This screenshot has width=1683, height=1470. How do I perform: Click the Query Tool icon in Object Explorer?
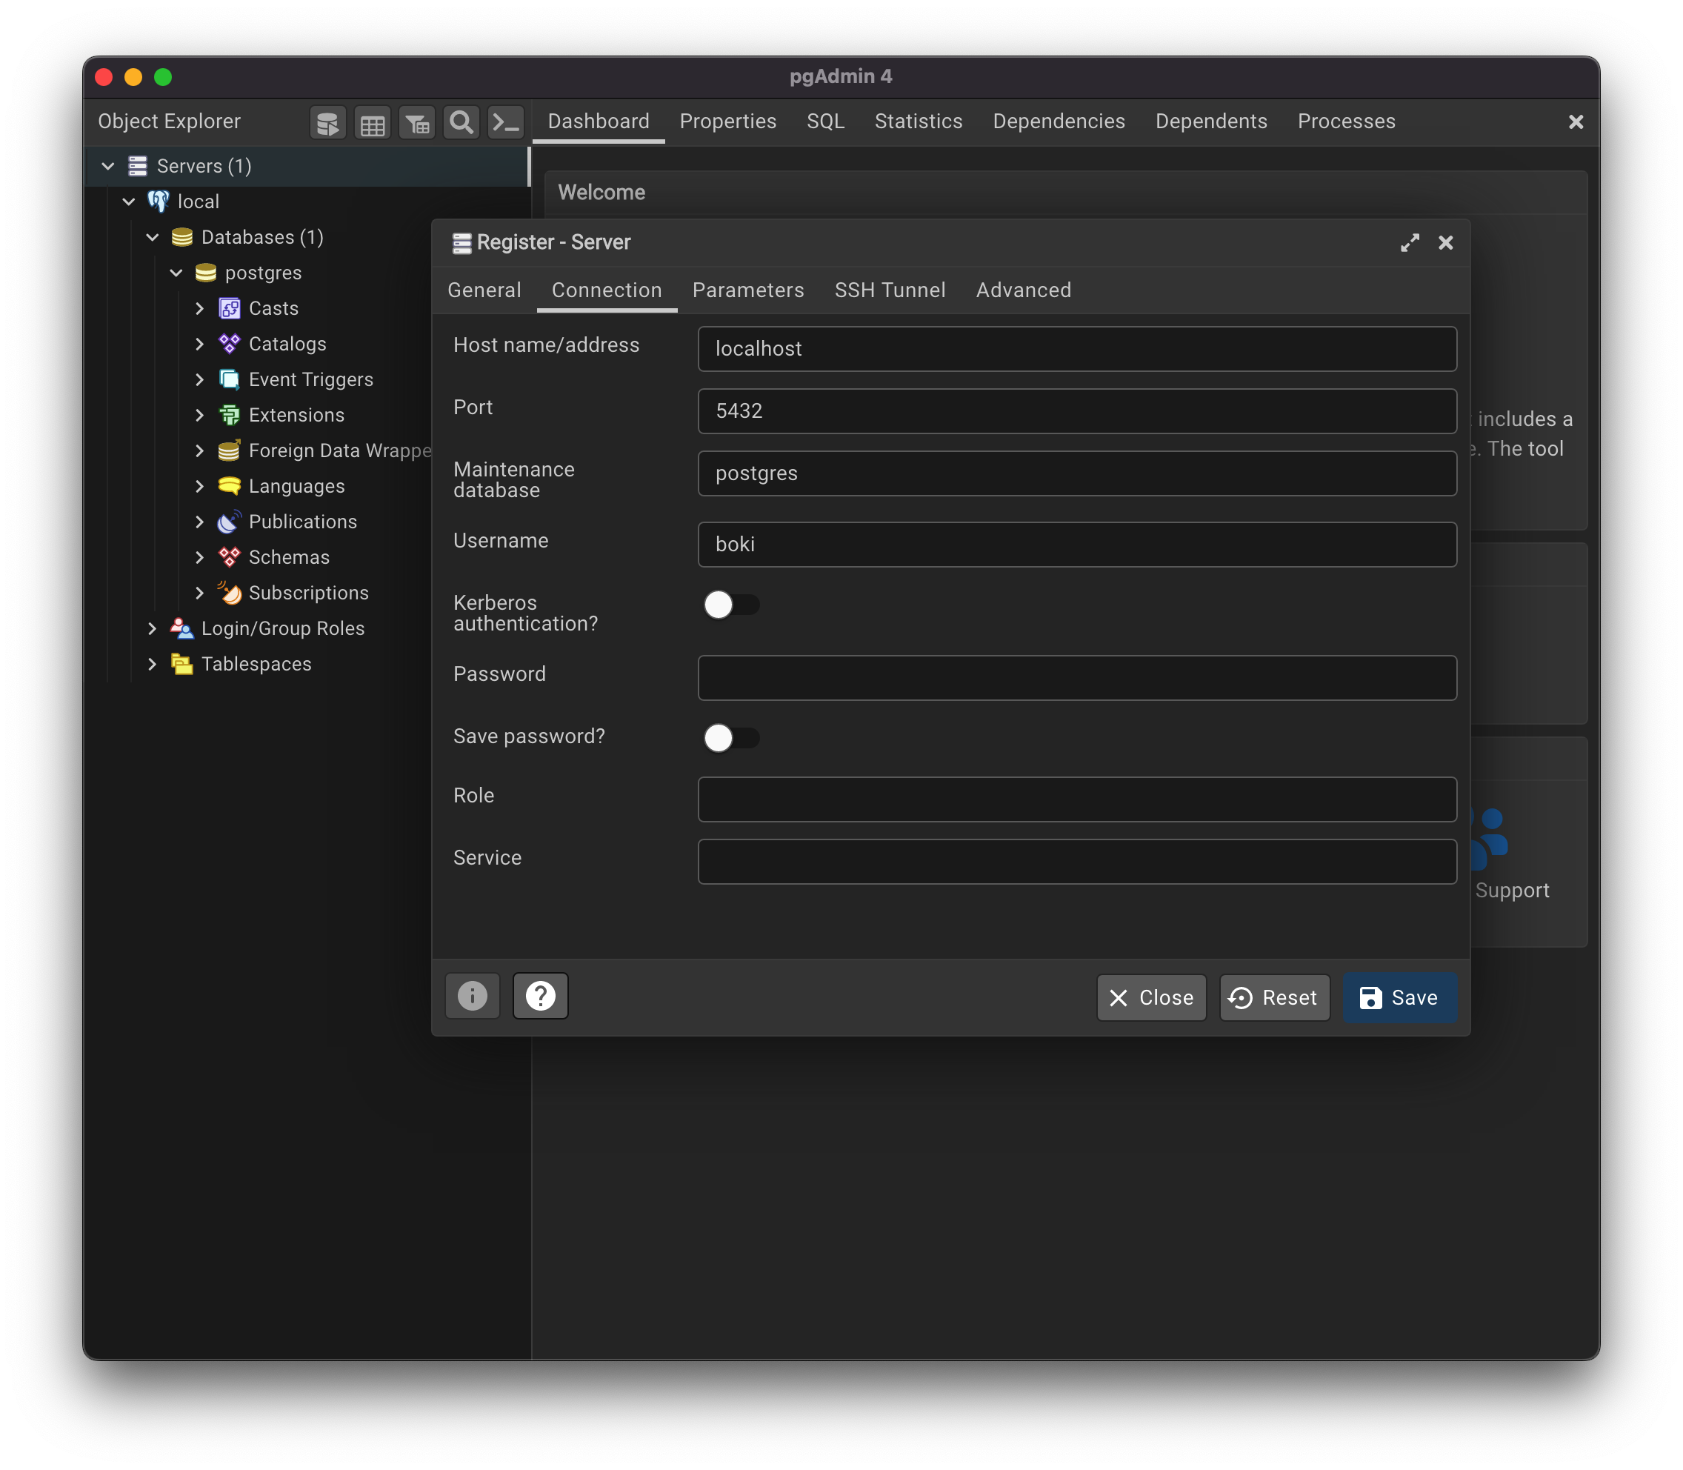click(328, 124)
